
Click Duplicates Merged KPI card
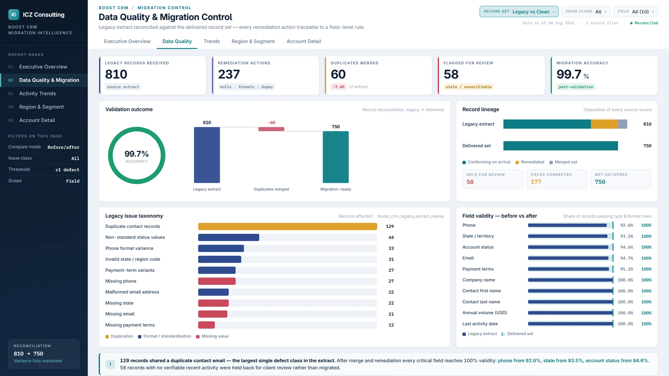coord(378,75)
